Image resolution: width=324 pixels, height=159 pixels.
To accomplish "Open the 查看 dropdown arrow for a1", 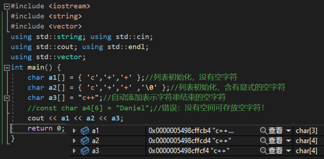I will click(288, 130).
